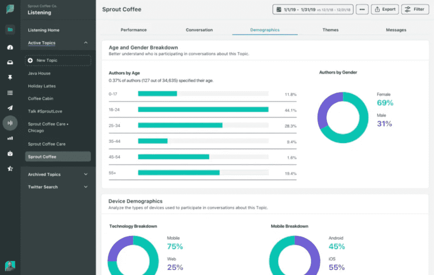
Task: Click the 55+ age bar
Action: click(x=179, y=173)
